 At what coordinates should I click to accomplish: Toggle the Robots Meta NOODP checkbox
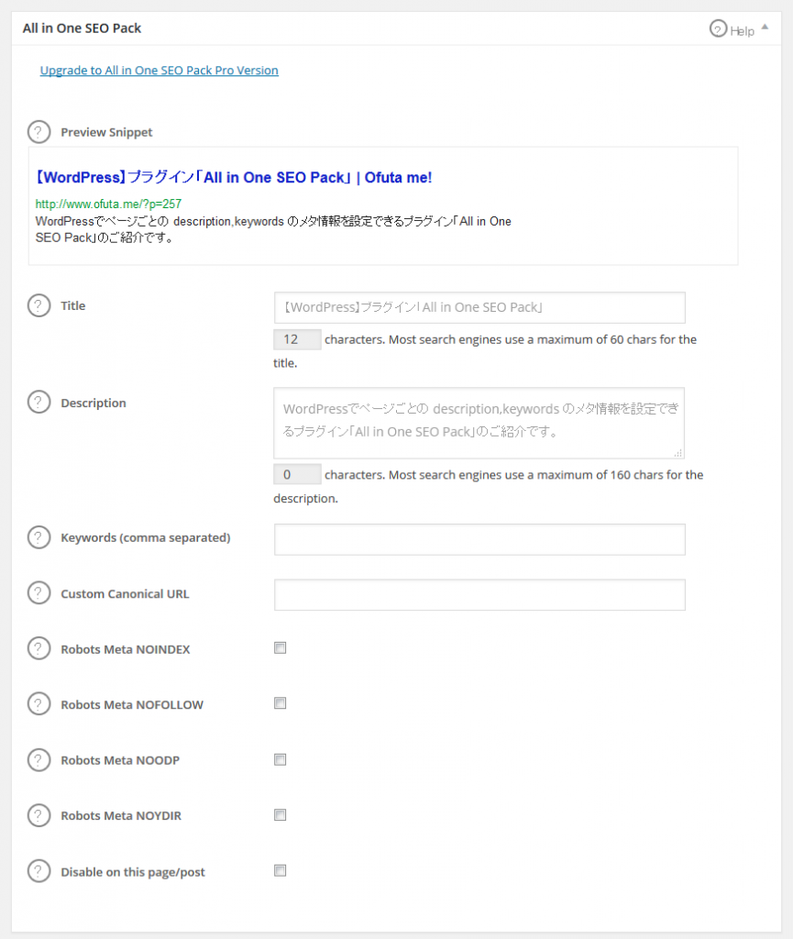tap(281, 759)
